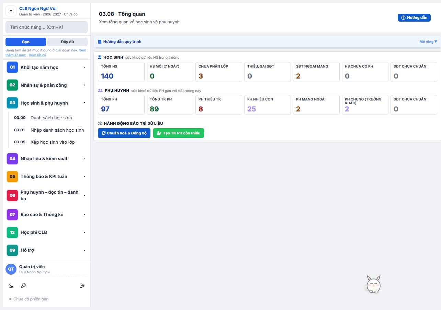Open the Tổng HS stat card
This screenshot has width=441, height=310.
coord(121,72)
